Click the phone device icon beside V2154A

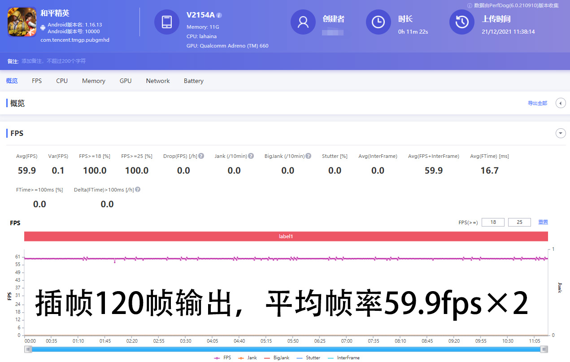pyautogui.click(x=166, y=22)
